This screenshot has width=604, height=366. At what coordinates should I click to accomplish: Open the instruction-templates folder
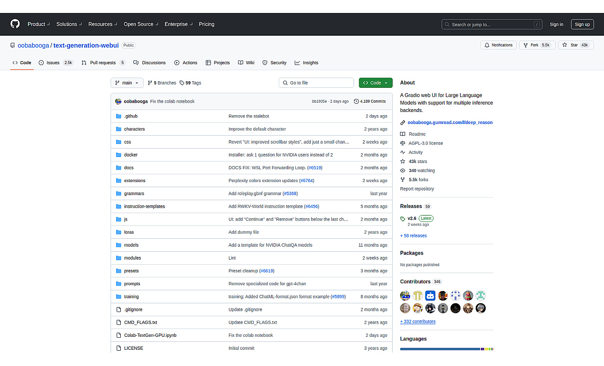pos(144,206)
